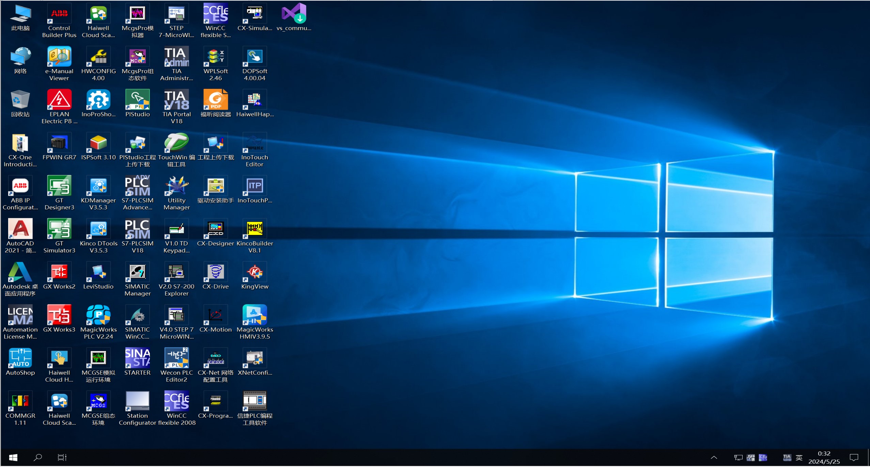Select the WinCC flexible 2008 icon
Image resolution: width=870 pixels, height=467 pixels.
click(176, 408)
